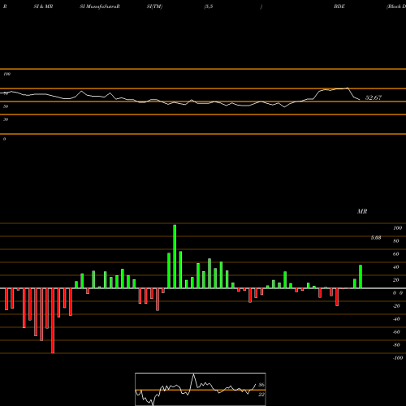Open the mini RSI overview thumbnail chart
406x406 pixels.
tap(201, 389)
